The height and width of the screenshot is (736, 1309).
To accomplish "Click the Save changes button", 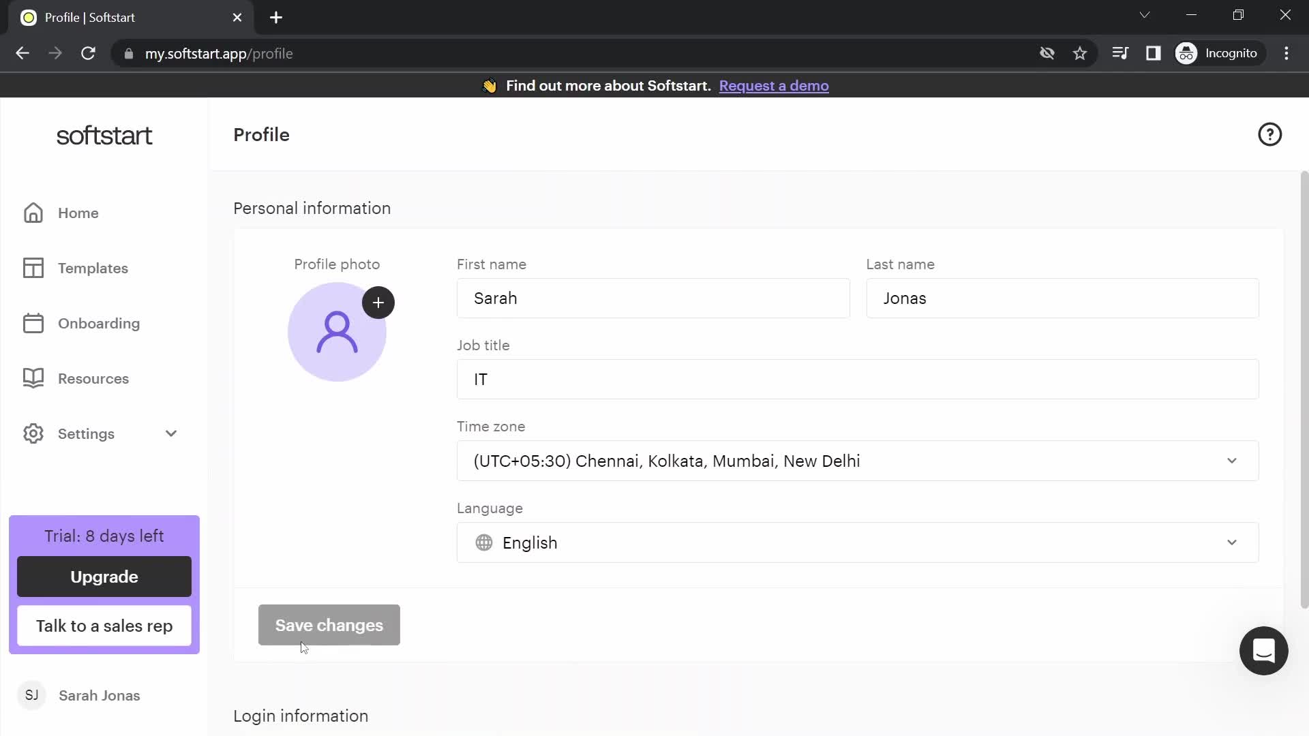I will coord(329,626).
